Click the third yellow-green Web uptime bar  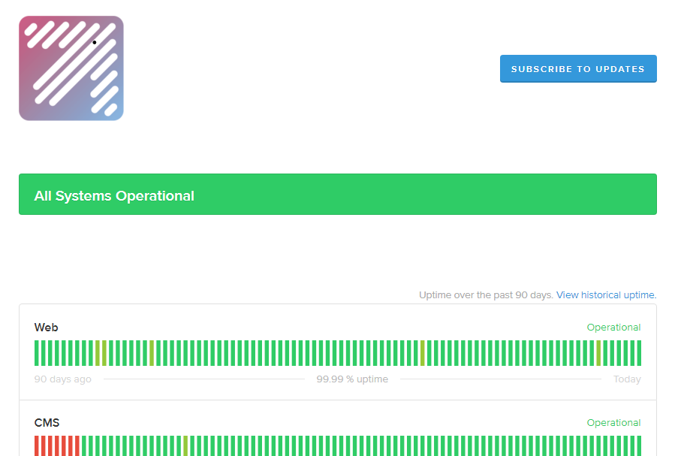click(152, 353)
